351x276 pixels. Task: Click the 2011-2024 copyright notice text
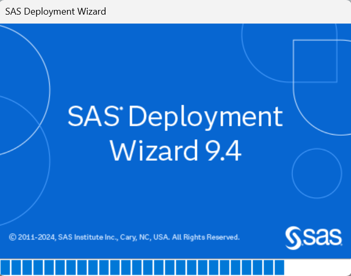pyautogui.click(x=124, y=237)
